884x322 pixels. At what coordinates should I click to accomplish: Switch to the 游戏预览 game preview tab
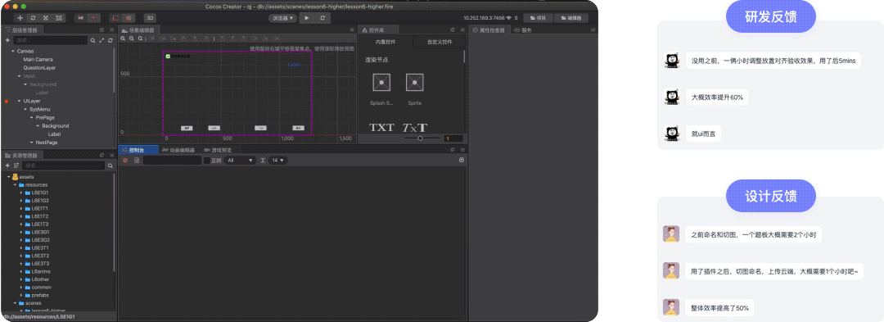tap(218, 150)
